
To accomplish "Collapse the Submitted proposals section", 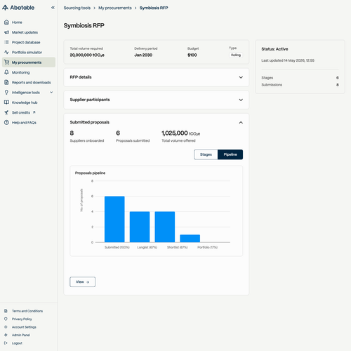I will point(241,122).
